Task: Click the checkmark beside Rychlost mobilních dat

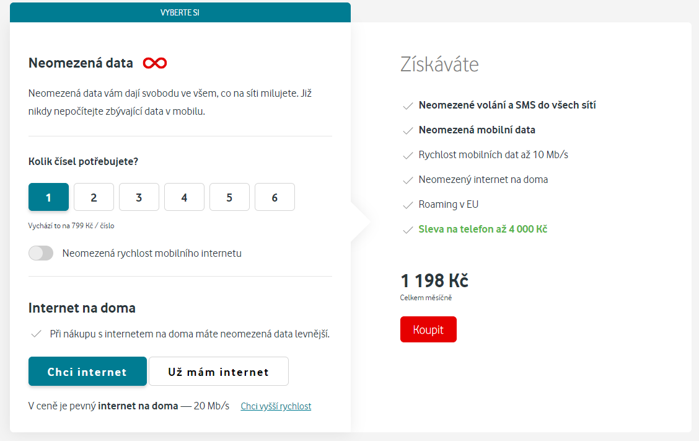Action: [408, 154]
